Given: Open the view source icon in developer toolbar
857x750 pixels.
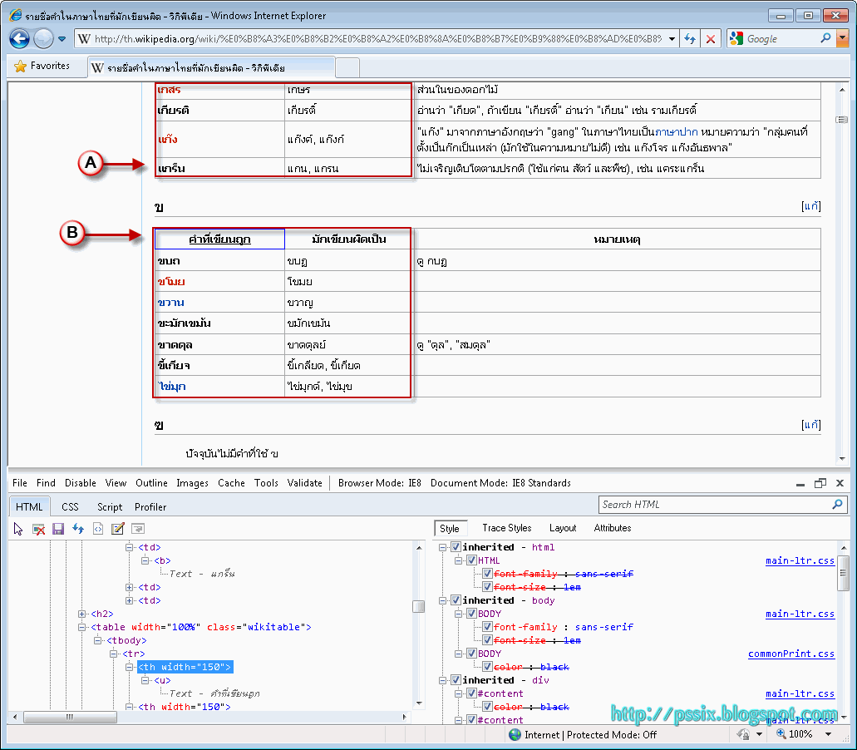Looking at the screenshot, I should click(x=98, y=529).
